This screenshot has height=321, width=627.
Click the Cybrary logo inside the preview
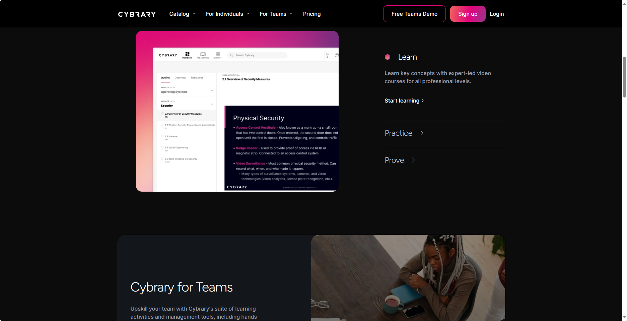pyautogui.click(x=168, y=55)
